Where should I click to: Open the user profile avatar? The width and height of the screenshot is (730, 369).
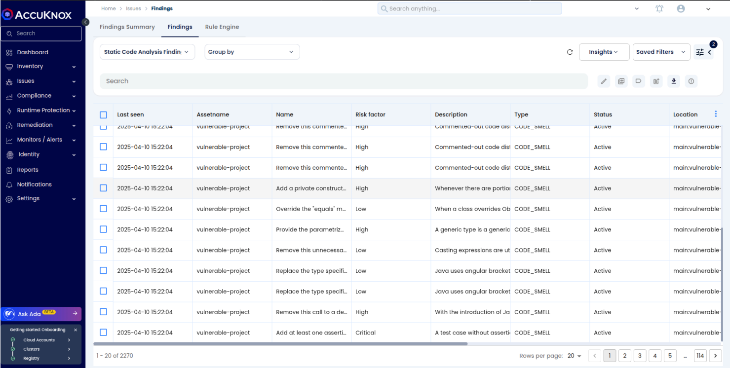click(681, 8)
